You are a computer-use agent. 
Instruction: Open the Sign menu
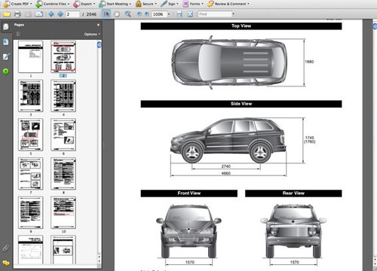[170, 4]
